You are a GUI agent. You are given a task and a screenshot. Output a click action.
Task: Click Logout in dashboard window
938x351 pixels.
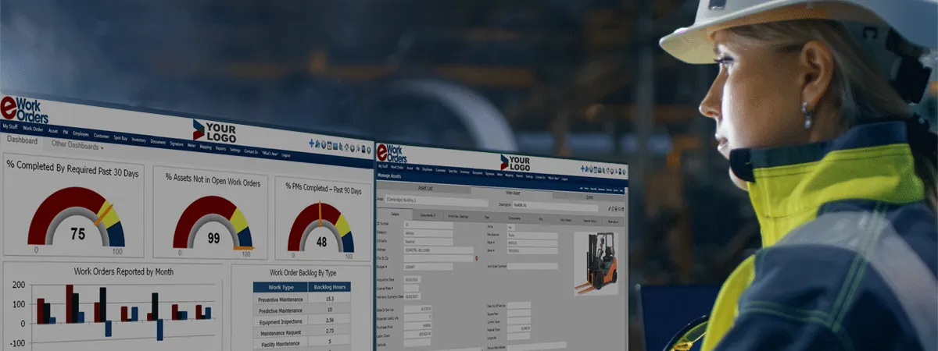click(286, 155)
